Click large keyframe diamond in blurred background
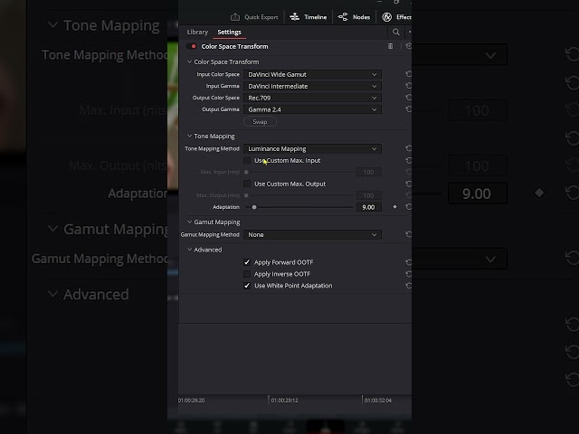Image resolution: width=579 pixels, height=434 pixels. click(x=539, y=193)
